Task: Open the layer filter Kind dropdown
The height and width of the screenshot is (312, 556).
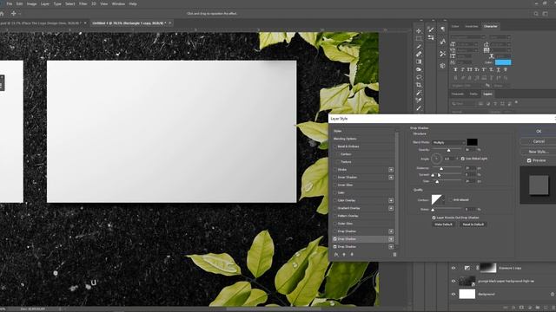Action: point(462,104)
